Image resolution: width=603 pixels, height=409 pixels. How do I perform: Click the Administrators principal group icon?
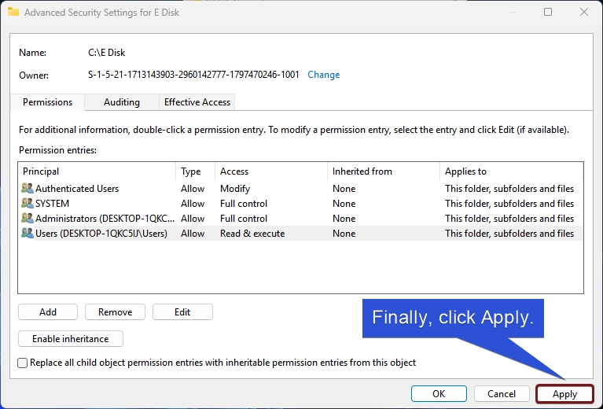[x=28, y=218]
